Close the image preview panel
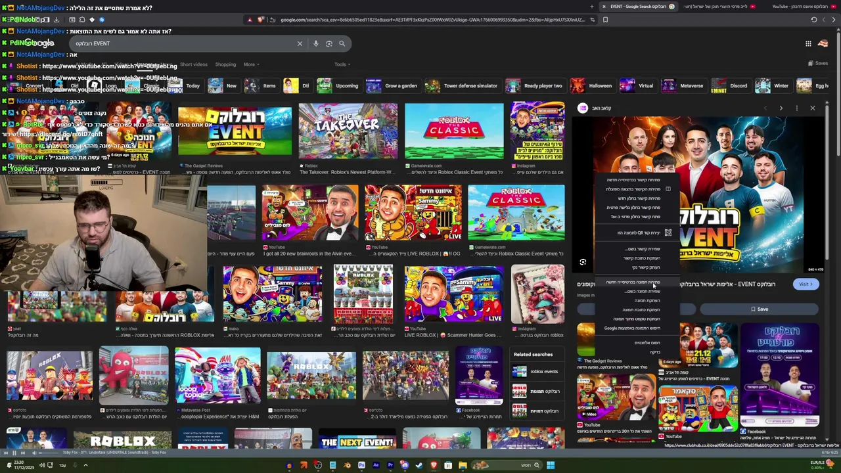Viewport: 841px width, 473px height. [x=812, y=108]
